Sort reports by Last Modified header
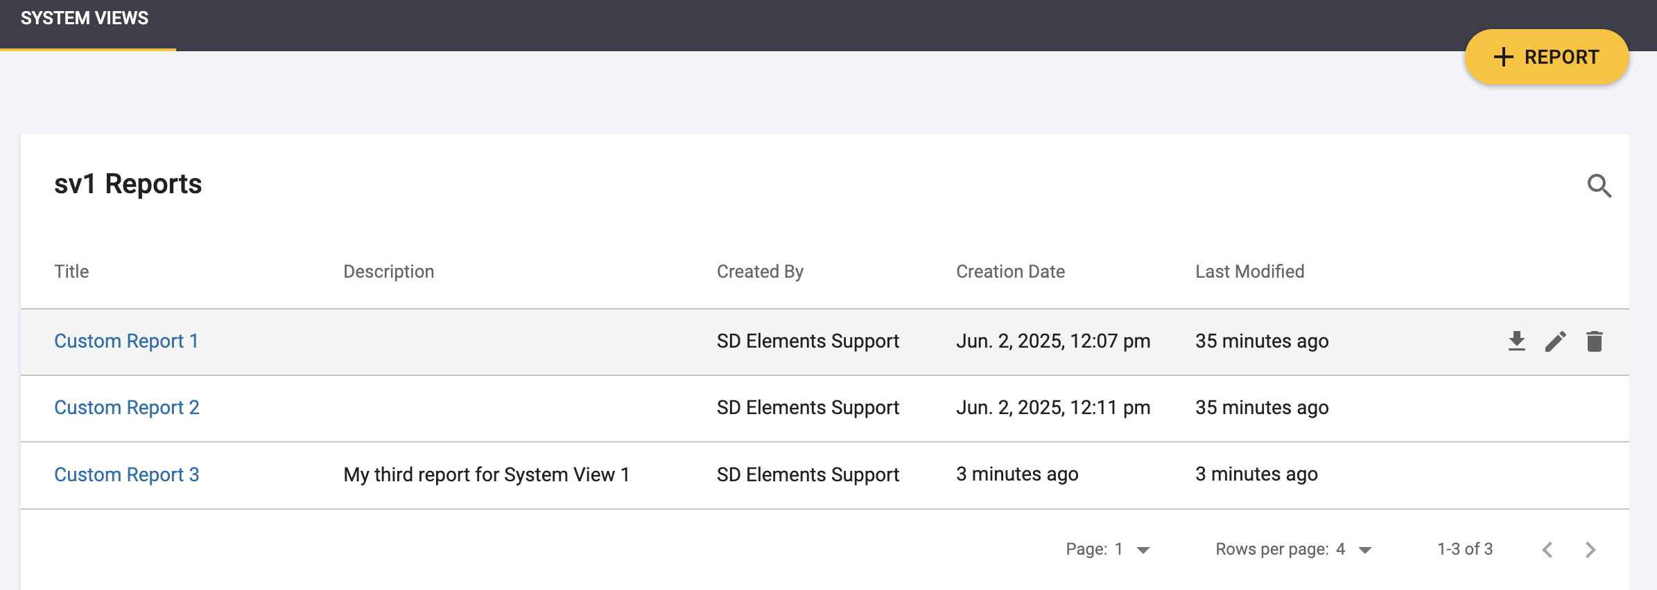 click(x=1249, y=271)
